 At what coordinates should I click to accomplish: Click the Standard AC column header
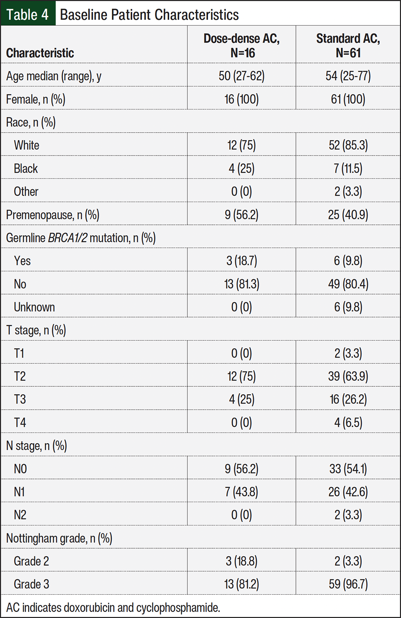coord(348,45)
